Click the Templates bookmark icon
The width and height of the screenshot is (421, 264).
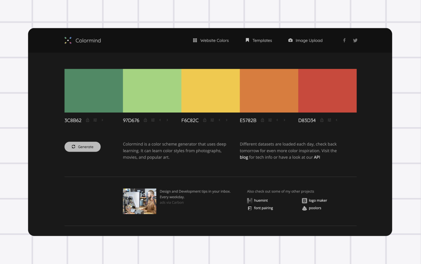pos(247,40)
